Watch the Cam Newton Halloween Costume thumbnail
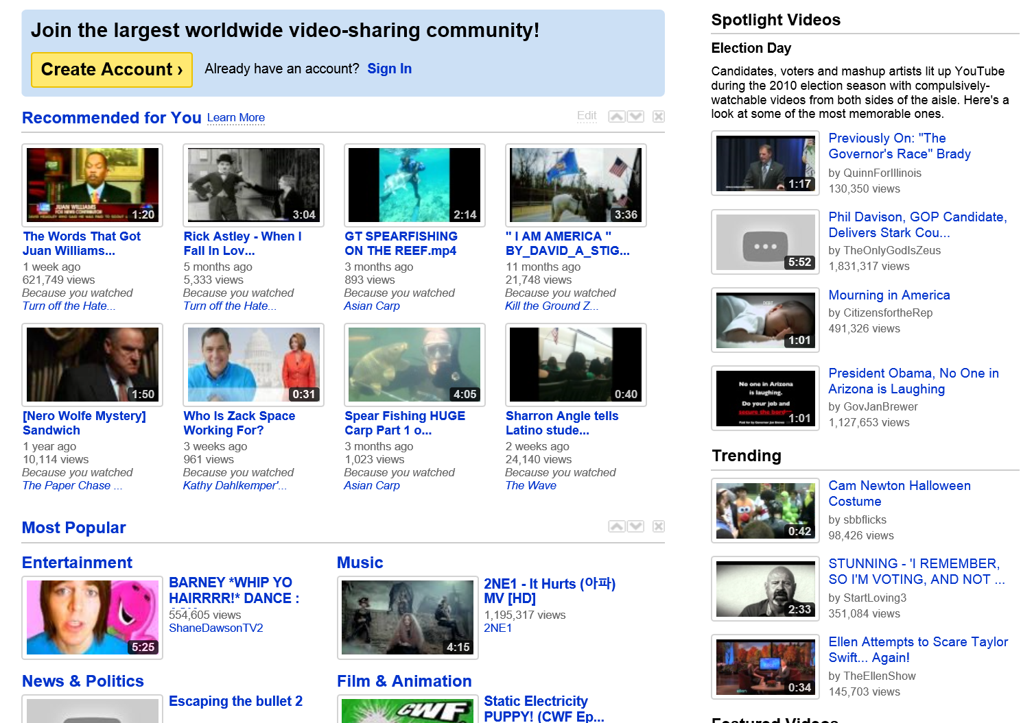The width and height of the screenshot is (1021, 723). (x=765, y=511)
